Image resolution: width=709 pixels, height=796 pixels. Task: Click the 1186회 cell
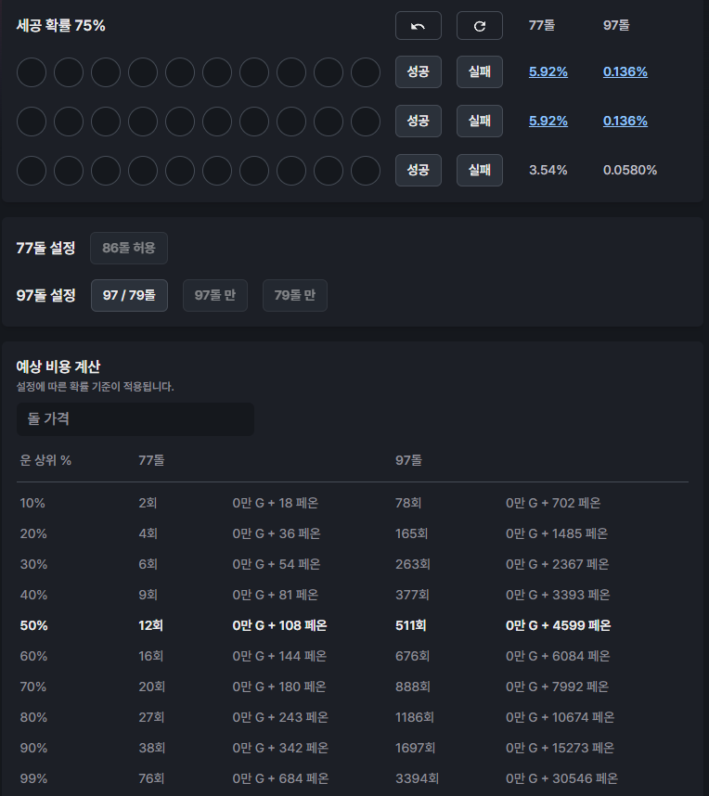pos(415,717)
